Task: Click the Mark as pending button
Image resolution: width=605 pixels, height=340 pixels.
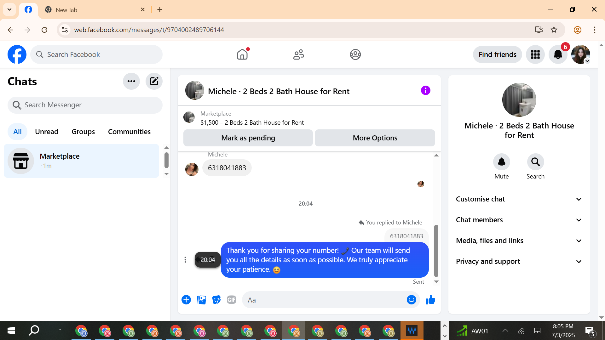Action: (x=248, y=138)
